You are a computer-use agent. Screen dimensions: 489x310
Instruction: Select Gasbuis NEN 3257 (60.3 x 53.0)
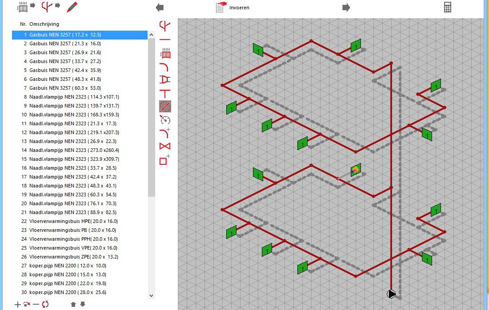pyautogui.click(x=80, y=88)
